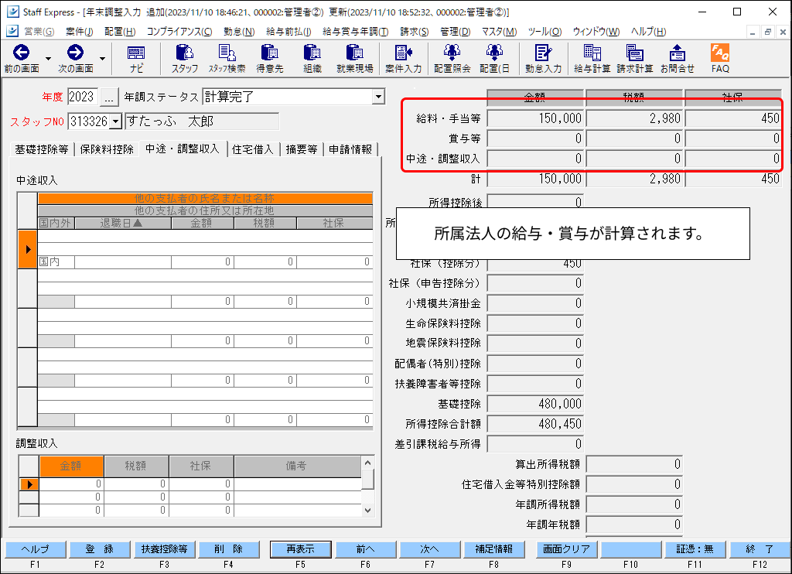Image resolution: width=792 pixels, height=574 pixels.
Task: Click the 年度 ellipsis lookup button
Action: point(109,97)
